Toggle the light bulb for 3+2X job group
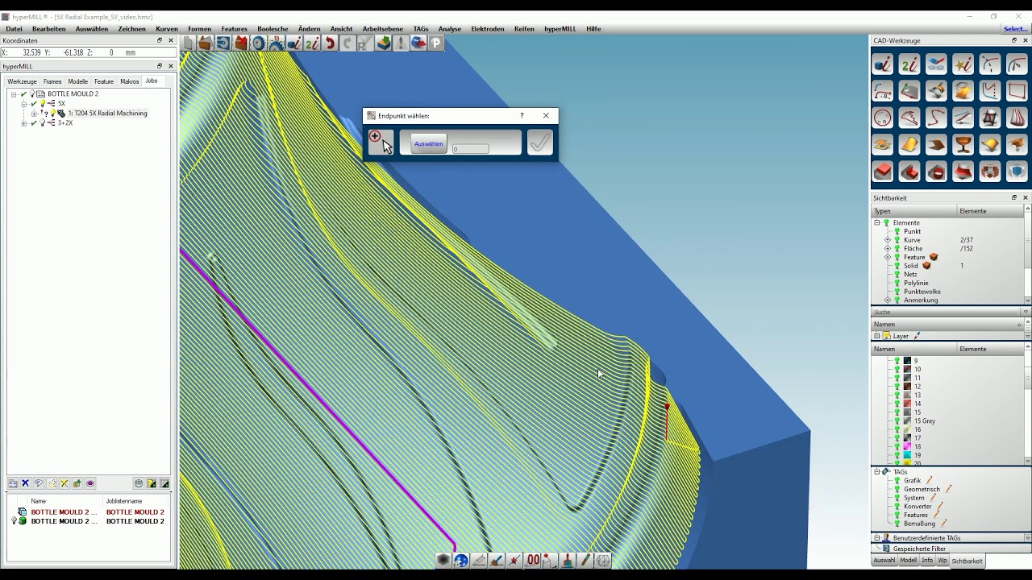This screenshot has width=1032, height=580. click(x=43, y=123)
